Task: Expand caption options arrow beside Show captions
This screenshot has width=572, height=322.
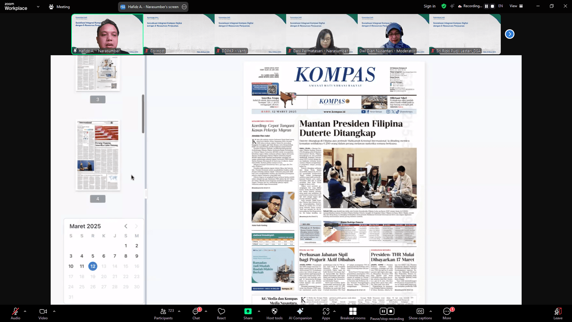Action: point(431,311)
